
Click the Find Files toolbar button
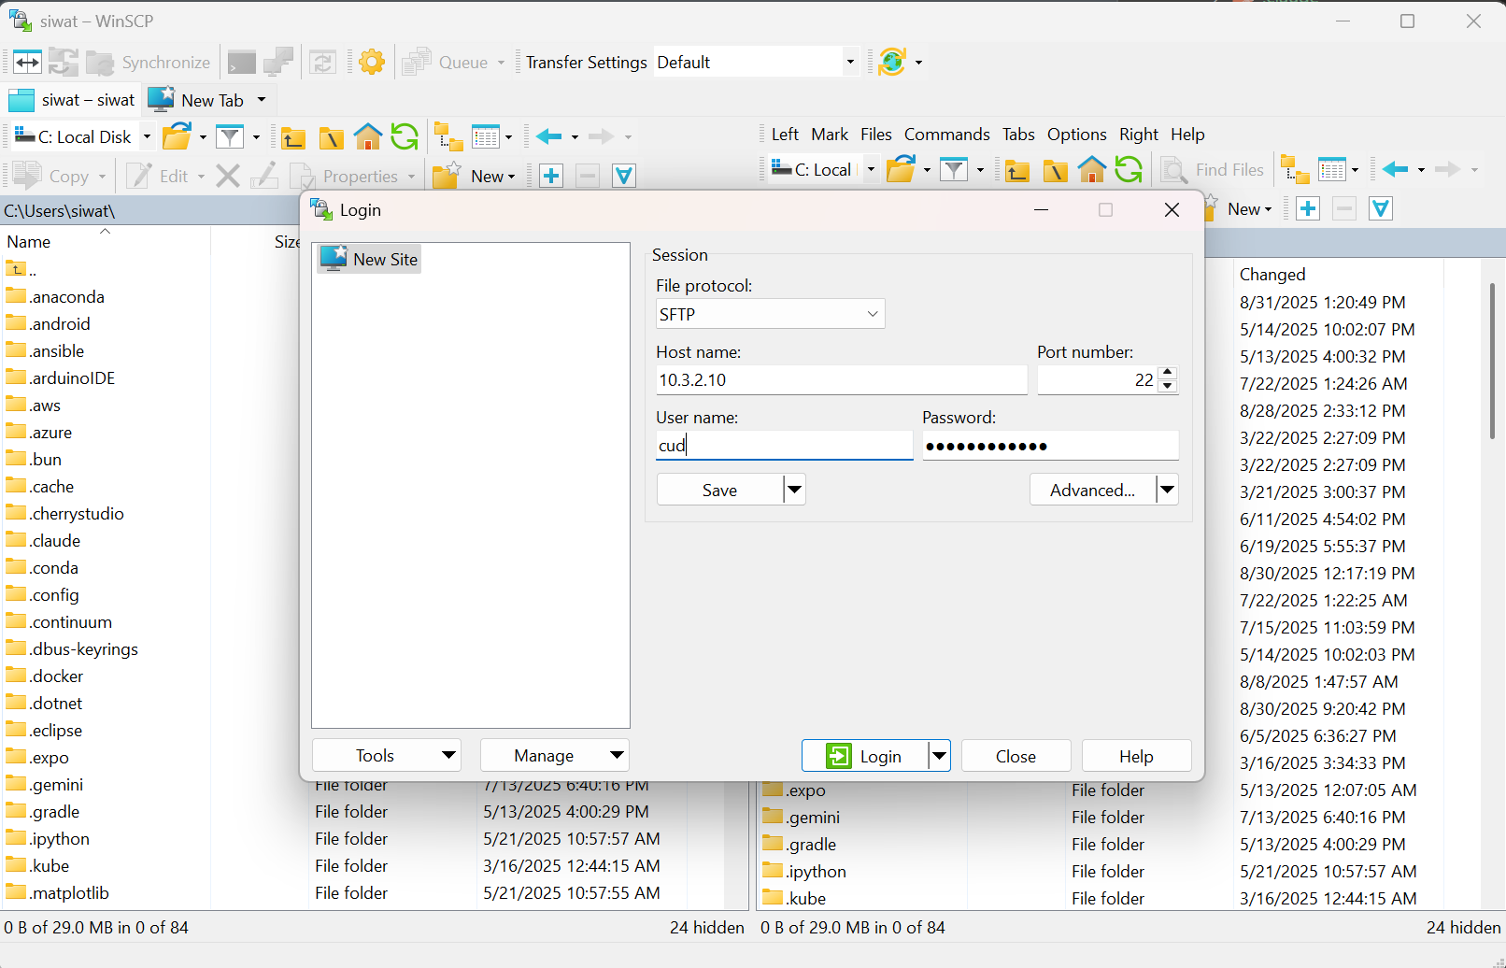click(x=1213, y=170)
